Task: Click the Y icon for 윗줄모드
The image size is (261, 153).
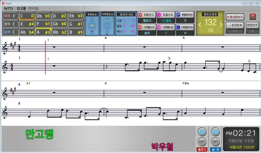Action: (141, 15)
